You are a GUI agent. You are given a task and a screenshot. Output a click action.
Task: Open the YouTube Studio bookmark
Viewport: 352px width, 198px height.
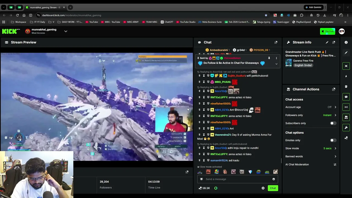click(186, 22)
